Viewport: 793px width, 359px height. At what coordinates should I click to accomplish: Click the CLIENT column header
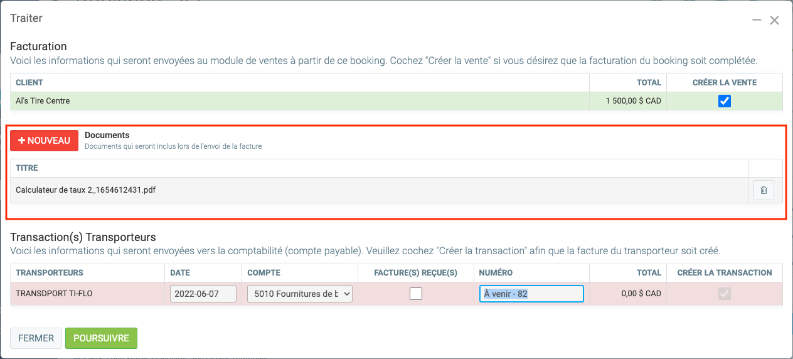coord(29,83)
